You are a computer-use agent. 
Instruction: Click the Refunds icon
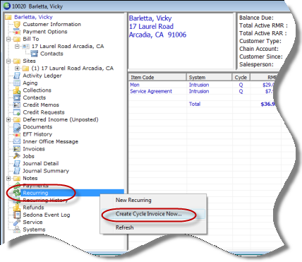[17, 208]
